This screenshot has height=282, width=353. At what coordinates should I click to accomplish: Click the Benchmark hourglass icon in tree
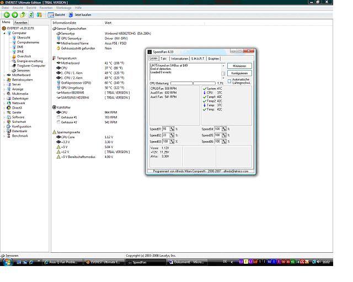pos(9,136)
